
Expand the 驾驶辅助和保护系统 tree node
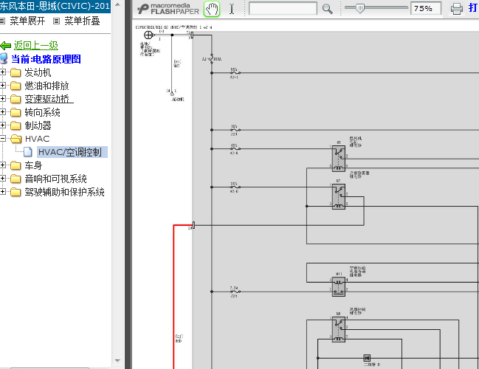click(x=3, y=192)
